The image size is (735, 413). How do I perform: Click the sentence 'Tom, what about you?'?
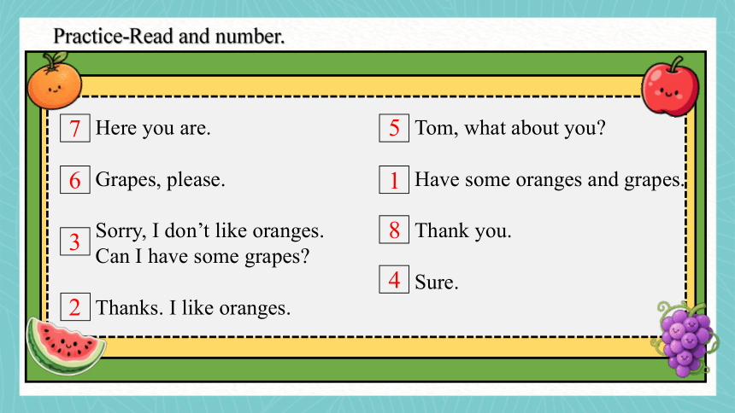(x=510, y=128)
